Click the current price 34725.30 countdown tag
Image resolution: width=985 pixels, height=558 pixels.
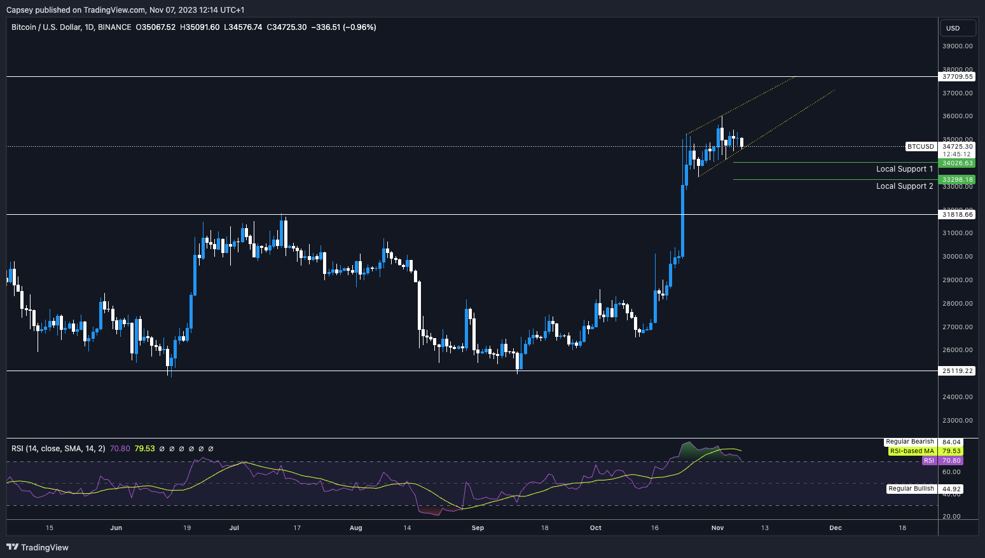pos(957,150)
